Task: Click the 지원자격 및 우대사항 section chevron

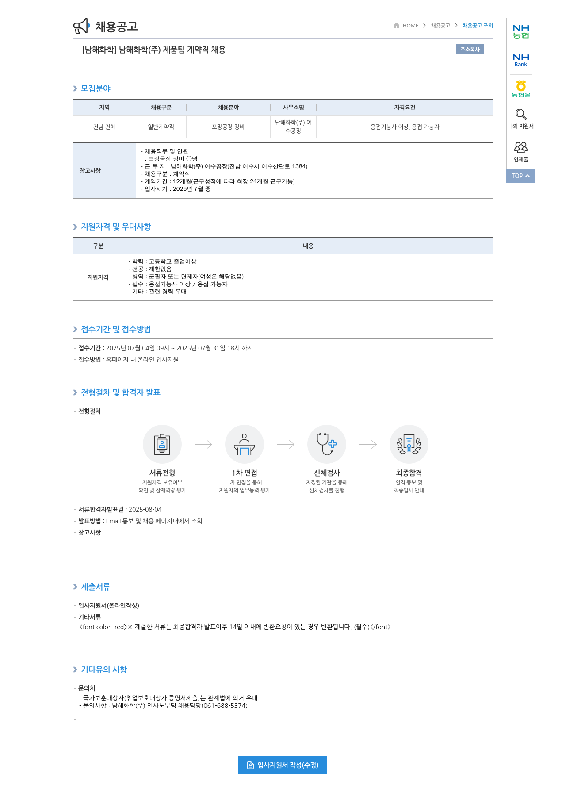Action: pos(75,227)
